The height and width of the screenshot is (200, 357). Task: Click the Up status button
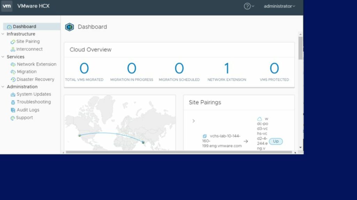pyautogui.click(x=276, y=141)
